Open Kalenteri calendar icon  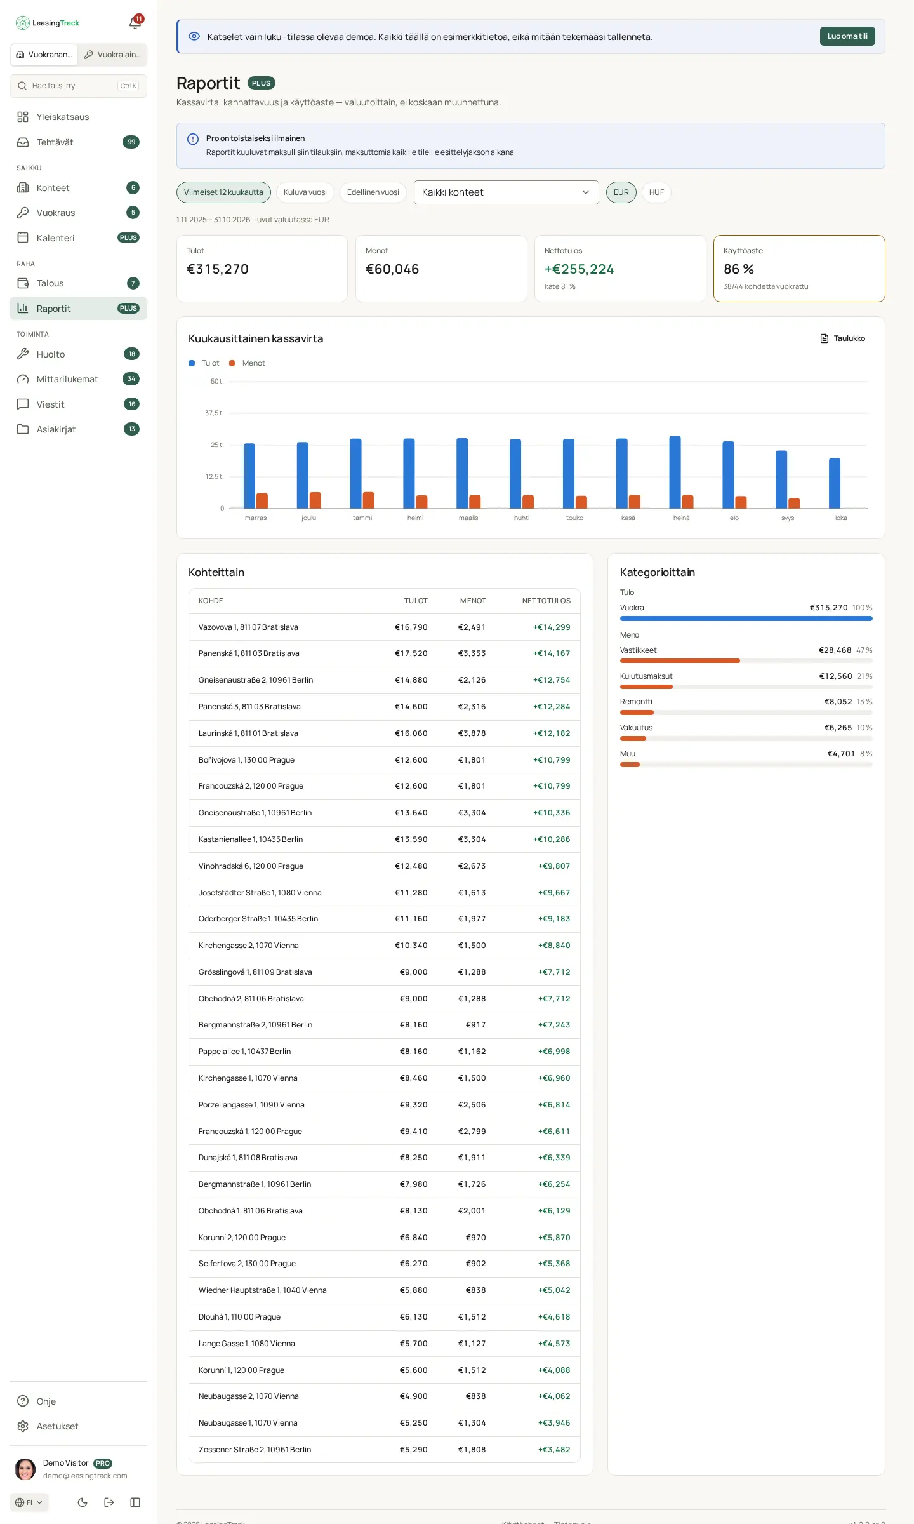pyautogui.click(x=23, y=238)
